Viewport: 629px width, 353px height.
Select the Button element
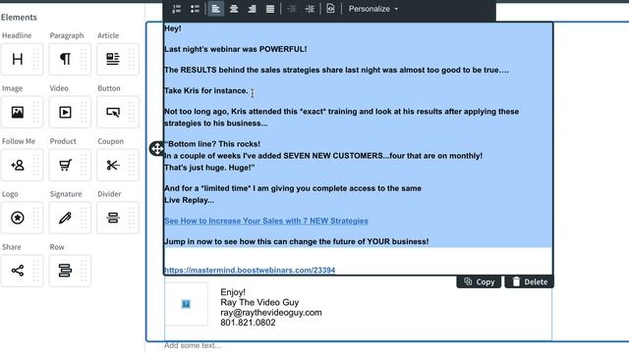pos(118,112)
